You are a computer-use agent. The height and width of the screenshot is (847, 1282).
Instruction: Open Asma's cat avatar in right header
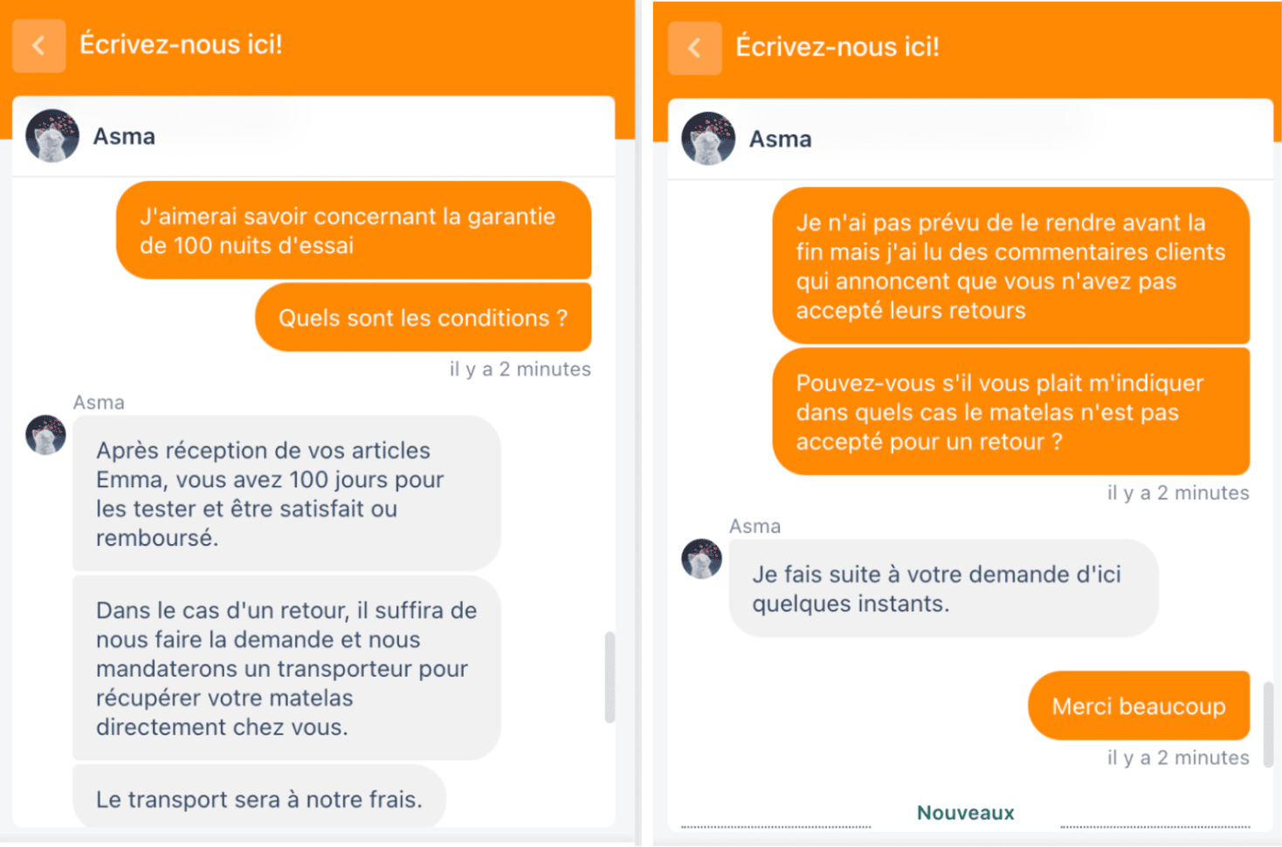point(708,138)
